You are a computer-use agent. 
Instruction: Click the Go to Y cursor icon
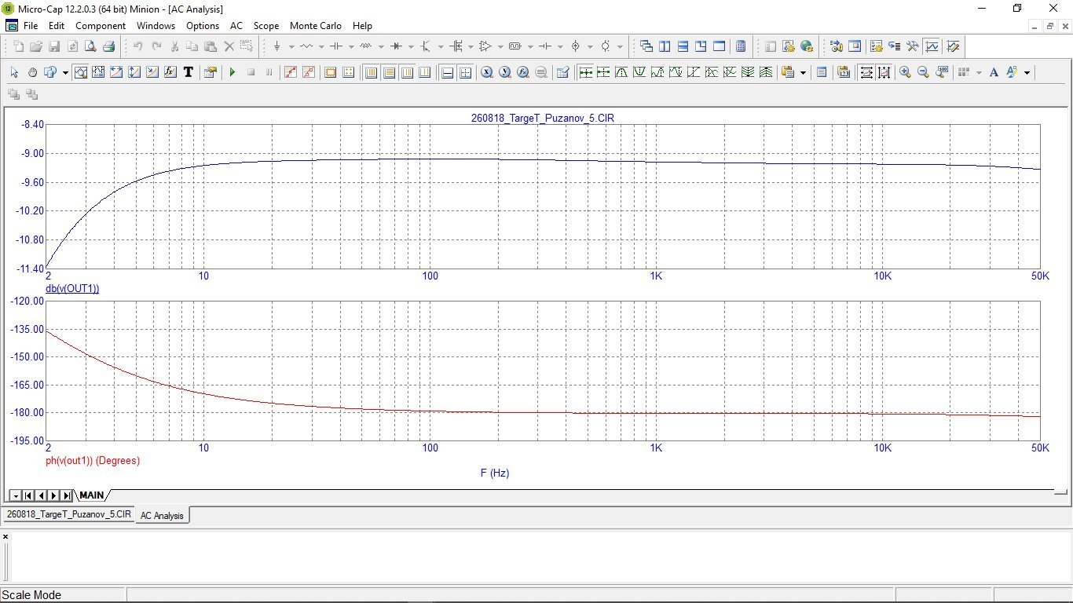tap(504, 72)
